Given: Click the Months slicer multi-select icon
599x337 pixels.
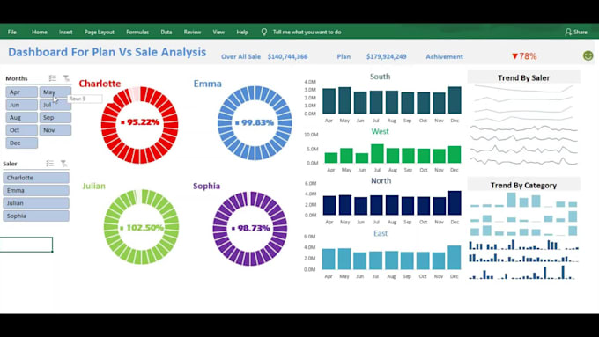Looking at the screenshot, I should pos(52,78).
